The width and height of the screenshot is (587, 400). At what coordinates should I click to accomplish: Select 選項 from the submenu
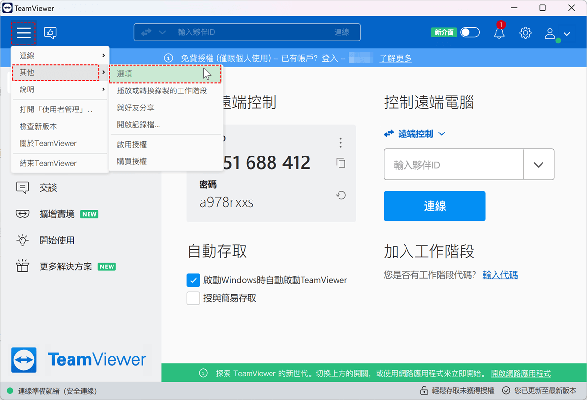coord(165,74)
